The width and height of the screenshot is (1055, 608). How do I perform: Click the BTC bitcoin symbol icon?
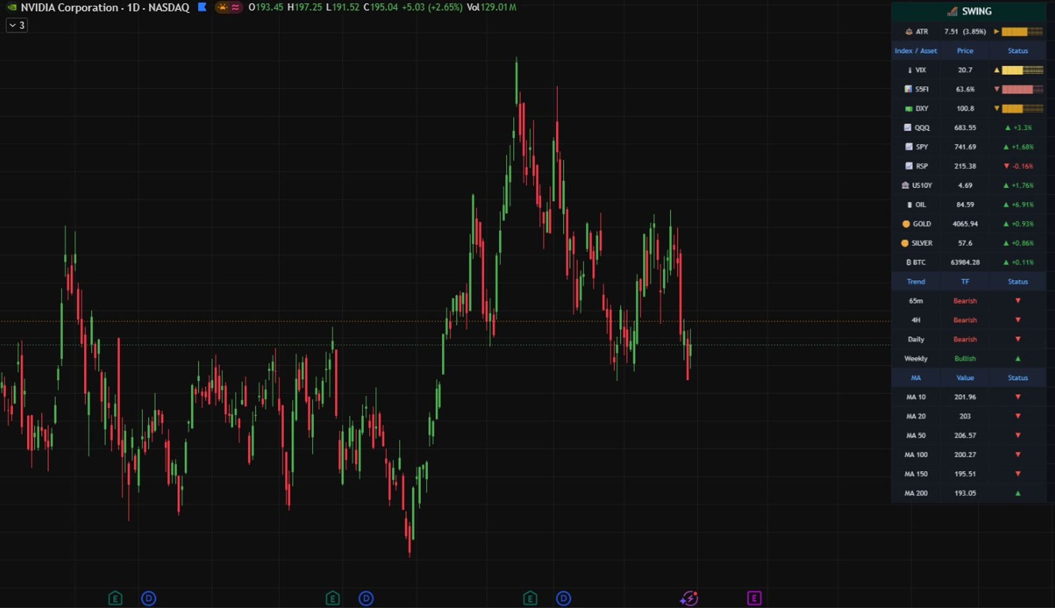pos(908,262)
